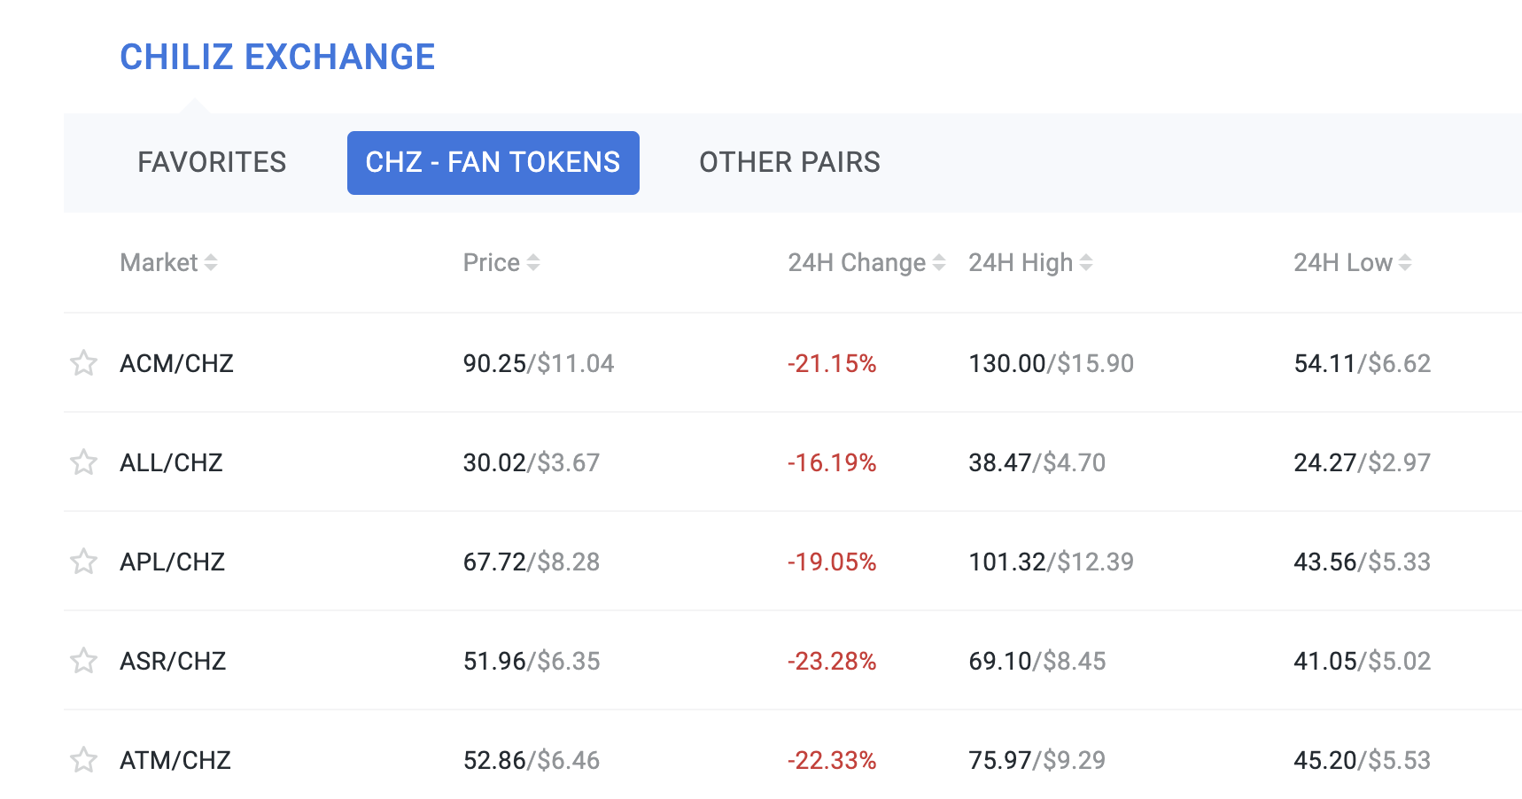Add ASR/CHZ to favorites with star
Viewport: 1522px width, 799px height.
[84, 661]
